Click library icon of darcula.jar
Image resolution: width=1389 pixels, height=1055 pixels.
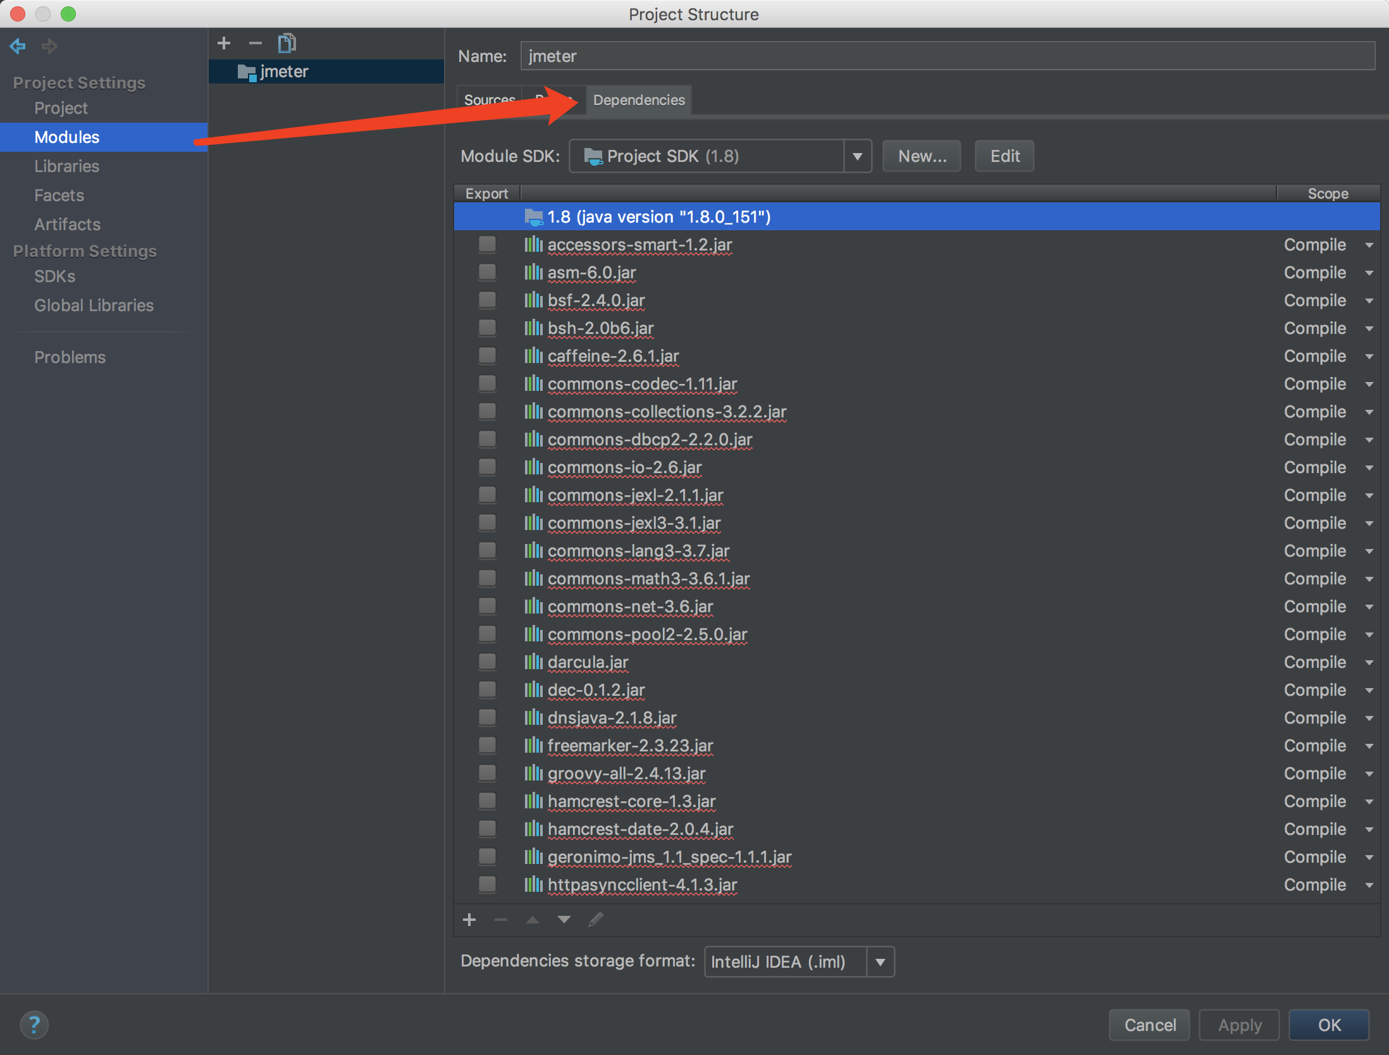(x=533, y=662)
